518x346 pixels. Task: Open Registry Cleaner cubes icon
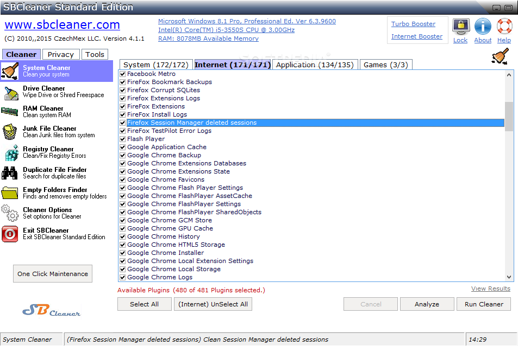pos(11,152)
